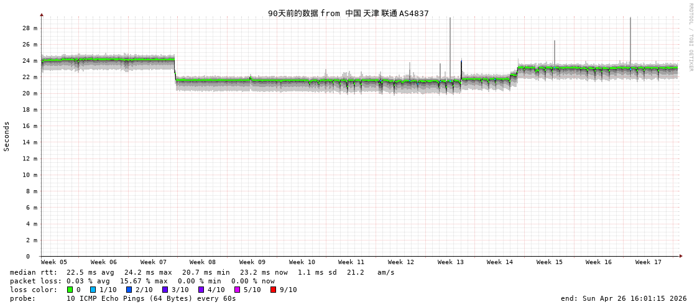
Task: Select the Week 08 x-axis label
Action: [203, 262]
